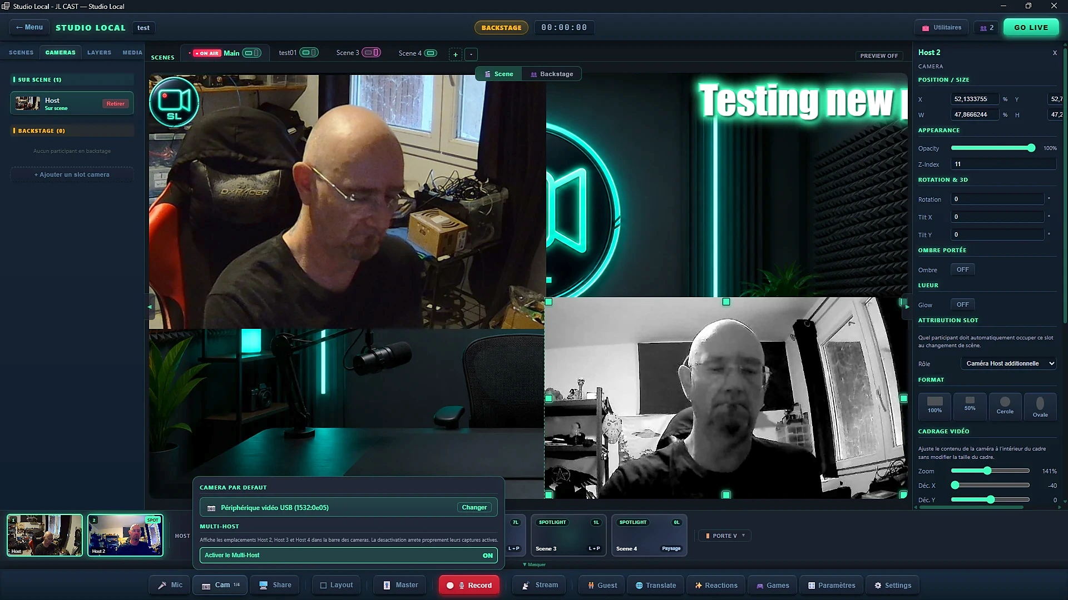The height and width of the screenshot is (600, 1068).
Task: Open the scene options dropdown arrow
Action: click(x=471, y=54)
